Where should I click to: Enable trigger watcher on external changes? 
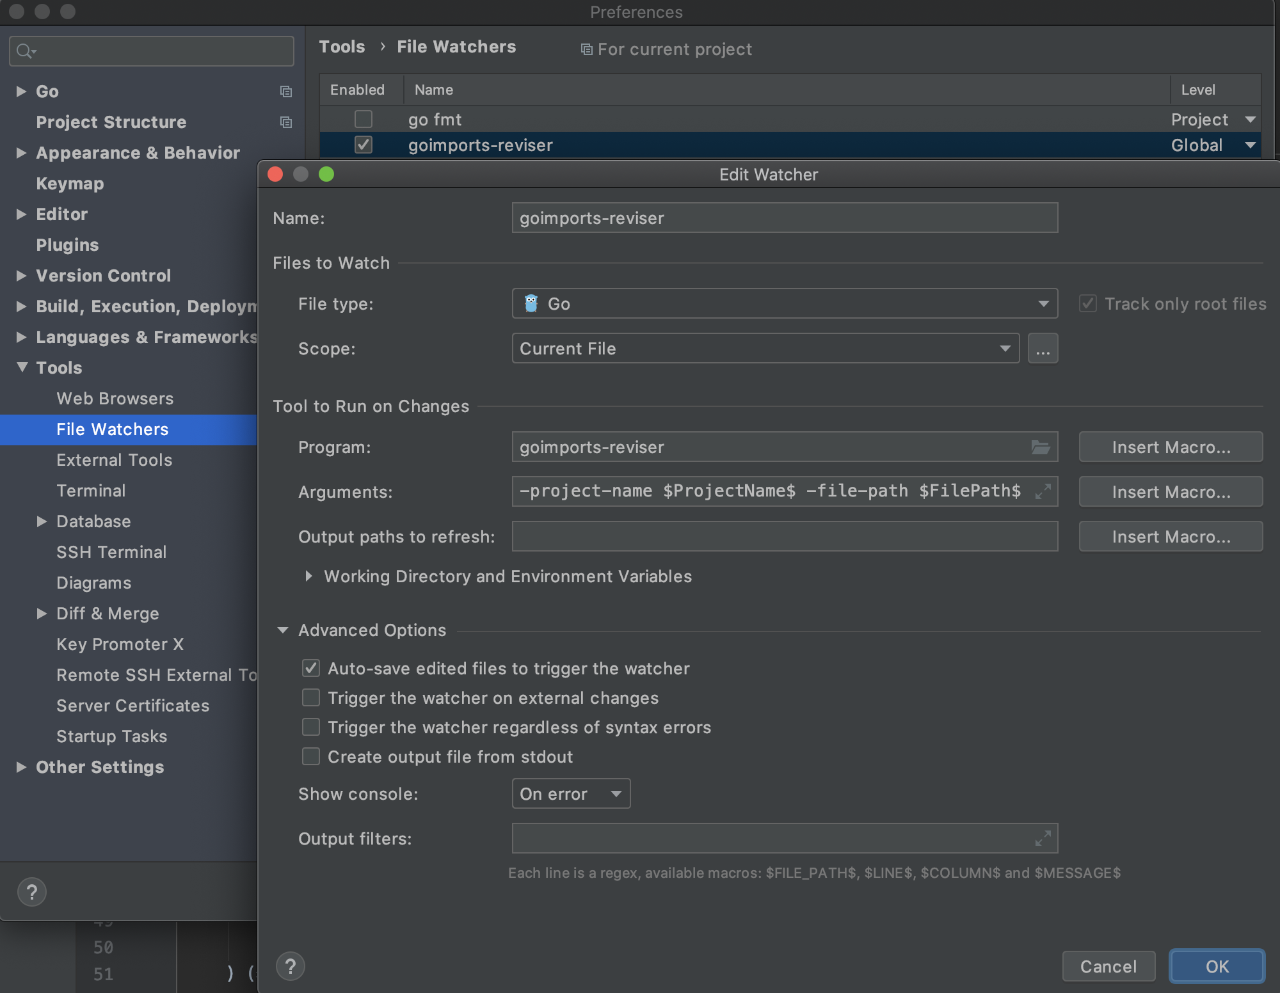311,698
